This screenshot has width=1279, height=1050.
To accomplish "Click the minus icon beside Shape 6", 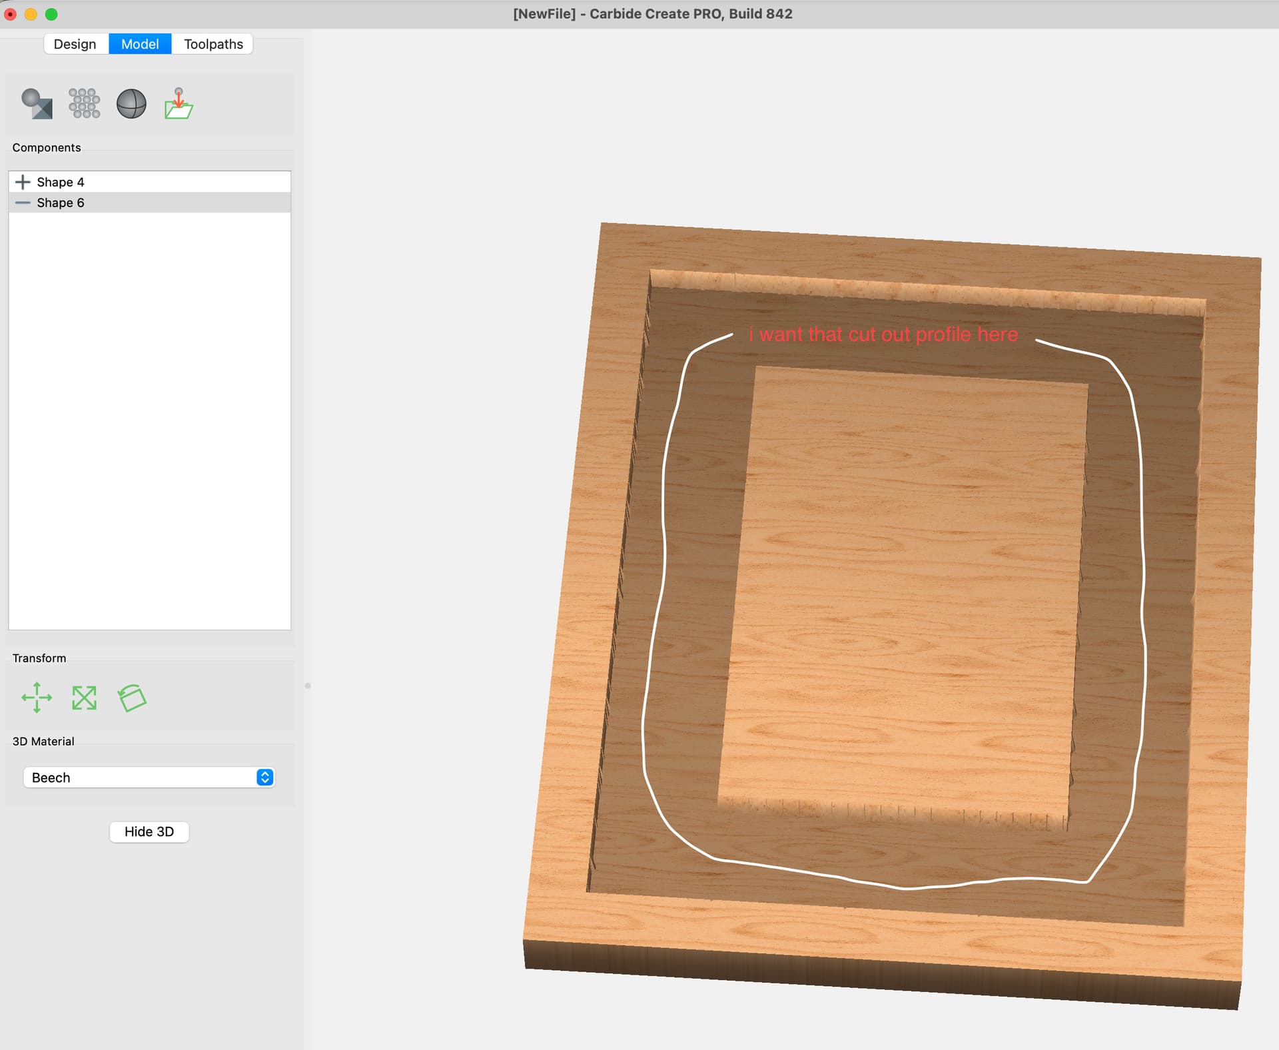I will (23, 203).
